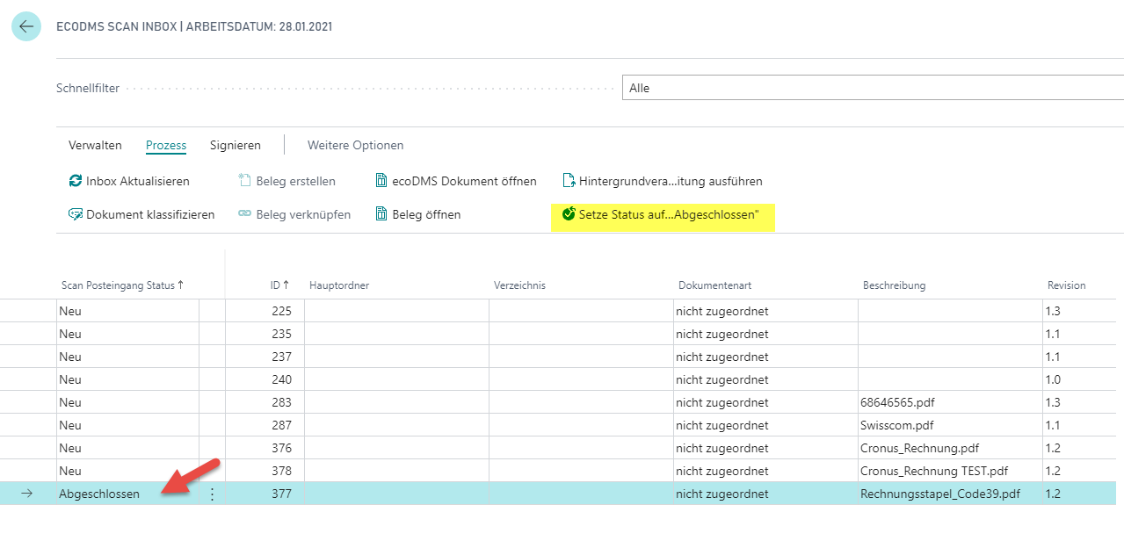Click the ID 377 cell

(265, 494)
